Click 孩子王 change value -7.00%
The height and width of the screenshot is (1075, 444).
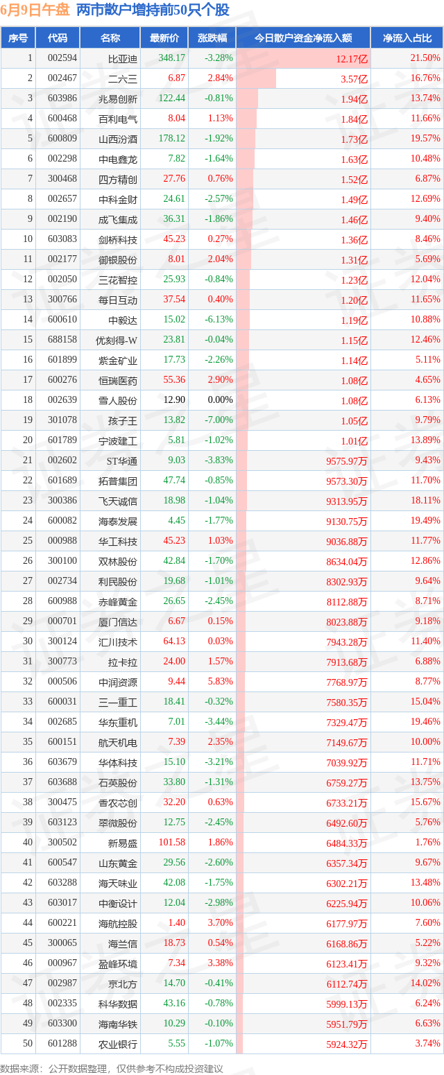(x=219, y=420)
